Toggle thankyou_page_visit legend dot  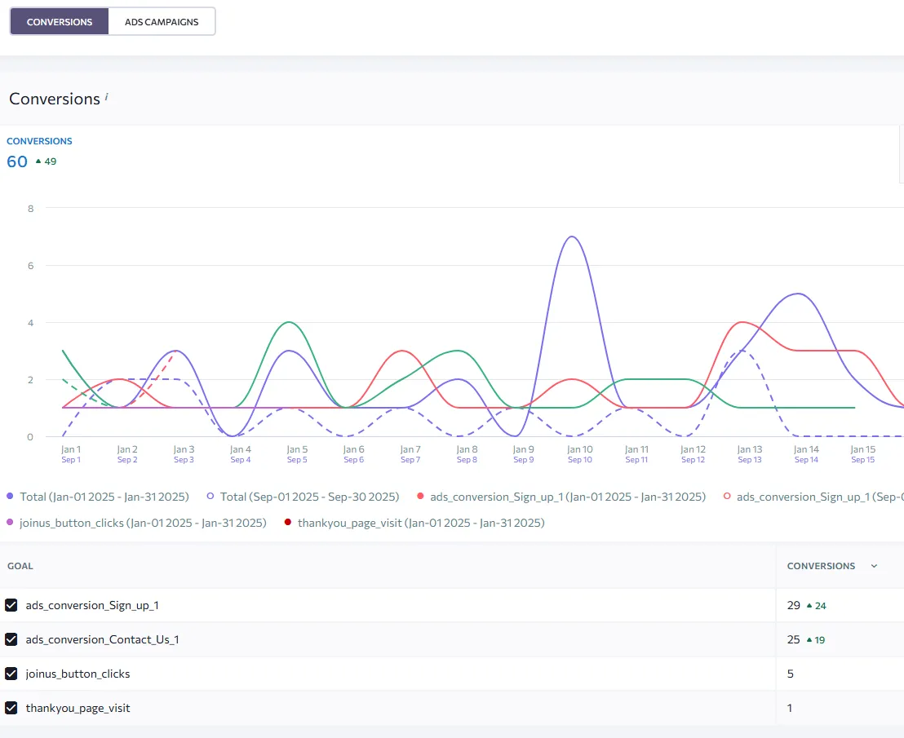288,522
